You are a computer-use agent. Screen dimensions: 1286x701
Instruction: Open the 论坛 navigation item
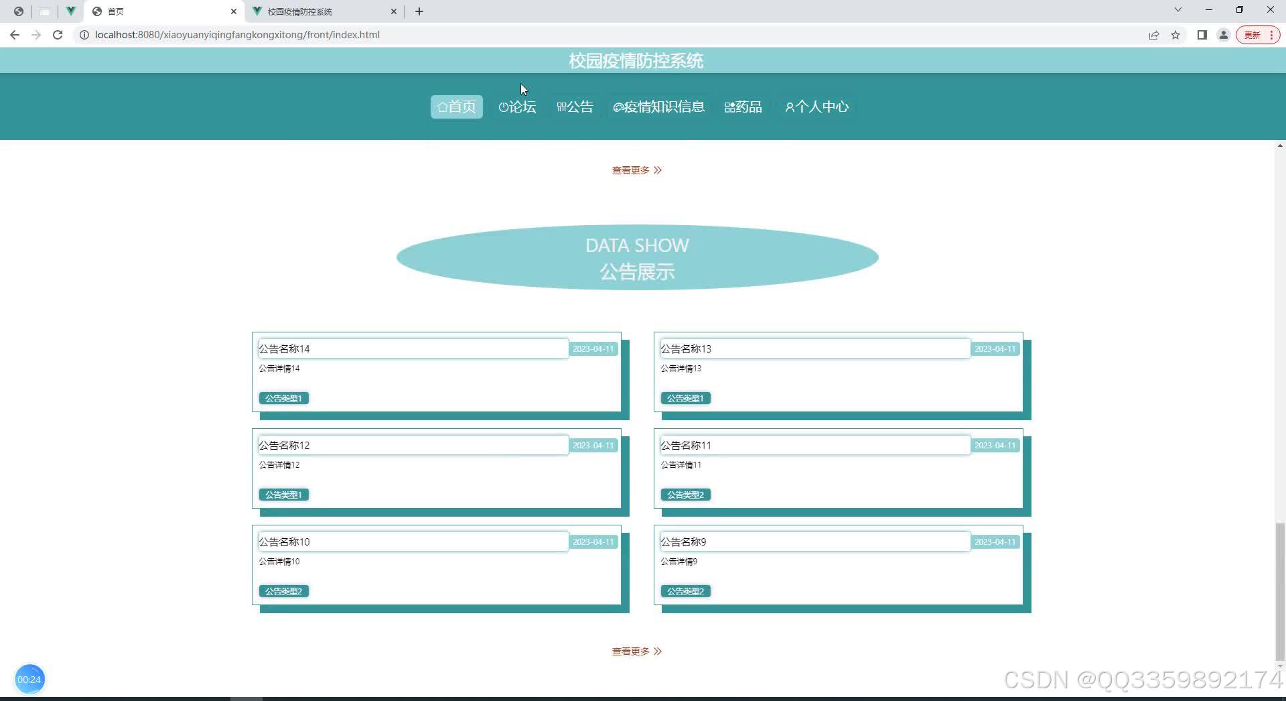click(517, 107)
